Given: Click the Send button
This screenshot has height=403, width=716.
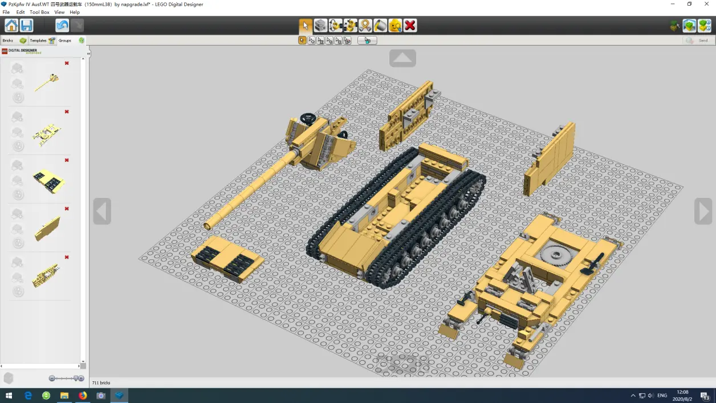Looking at the screenshot, I should point(698,40).
